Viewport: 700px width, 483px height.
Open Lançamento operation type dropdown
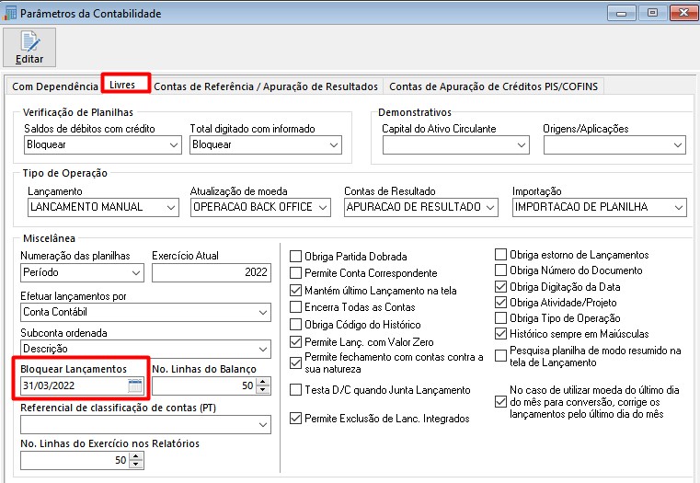click(x=170, y=208)
